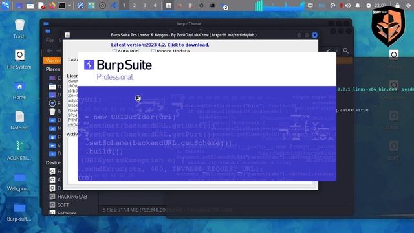Click the show desktop panel icon
The width and height of the screenshot is (414, 233).
tap(19, 5)
